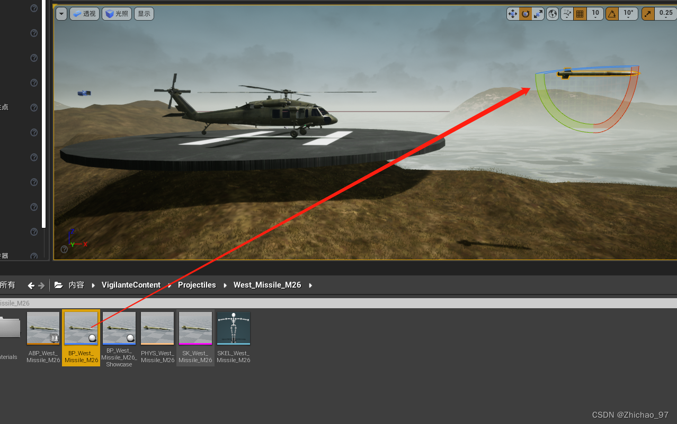The height and width of the screenshot is (424, 677).
Task: Select the Move tool in viewport toolbar
Action: (x=513, y=13)
